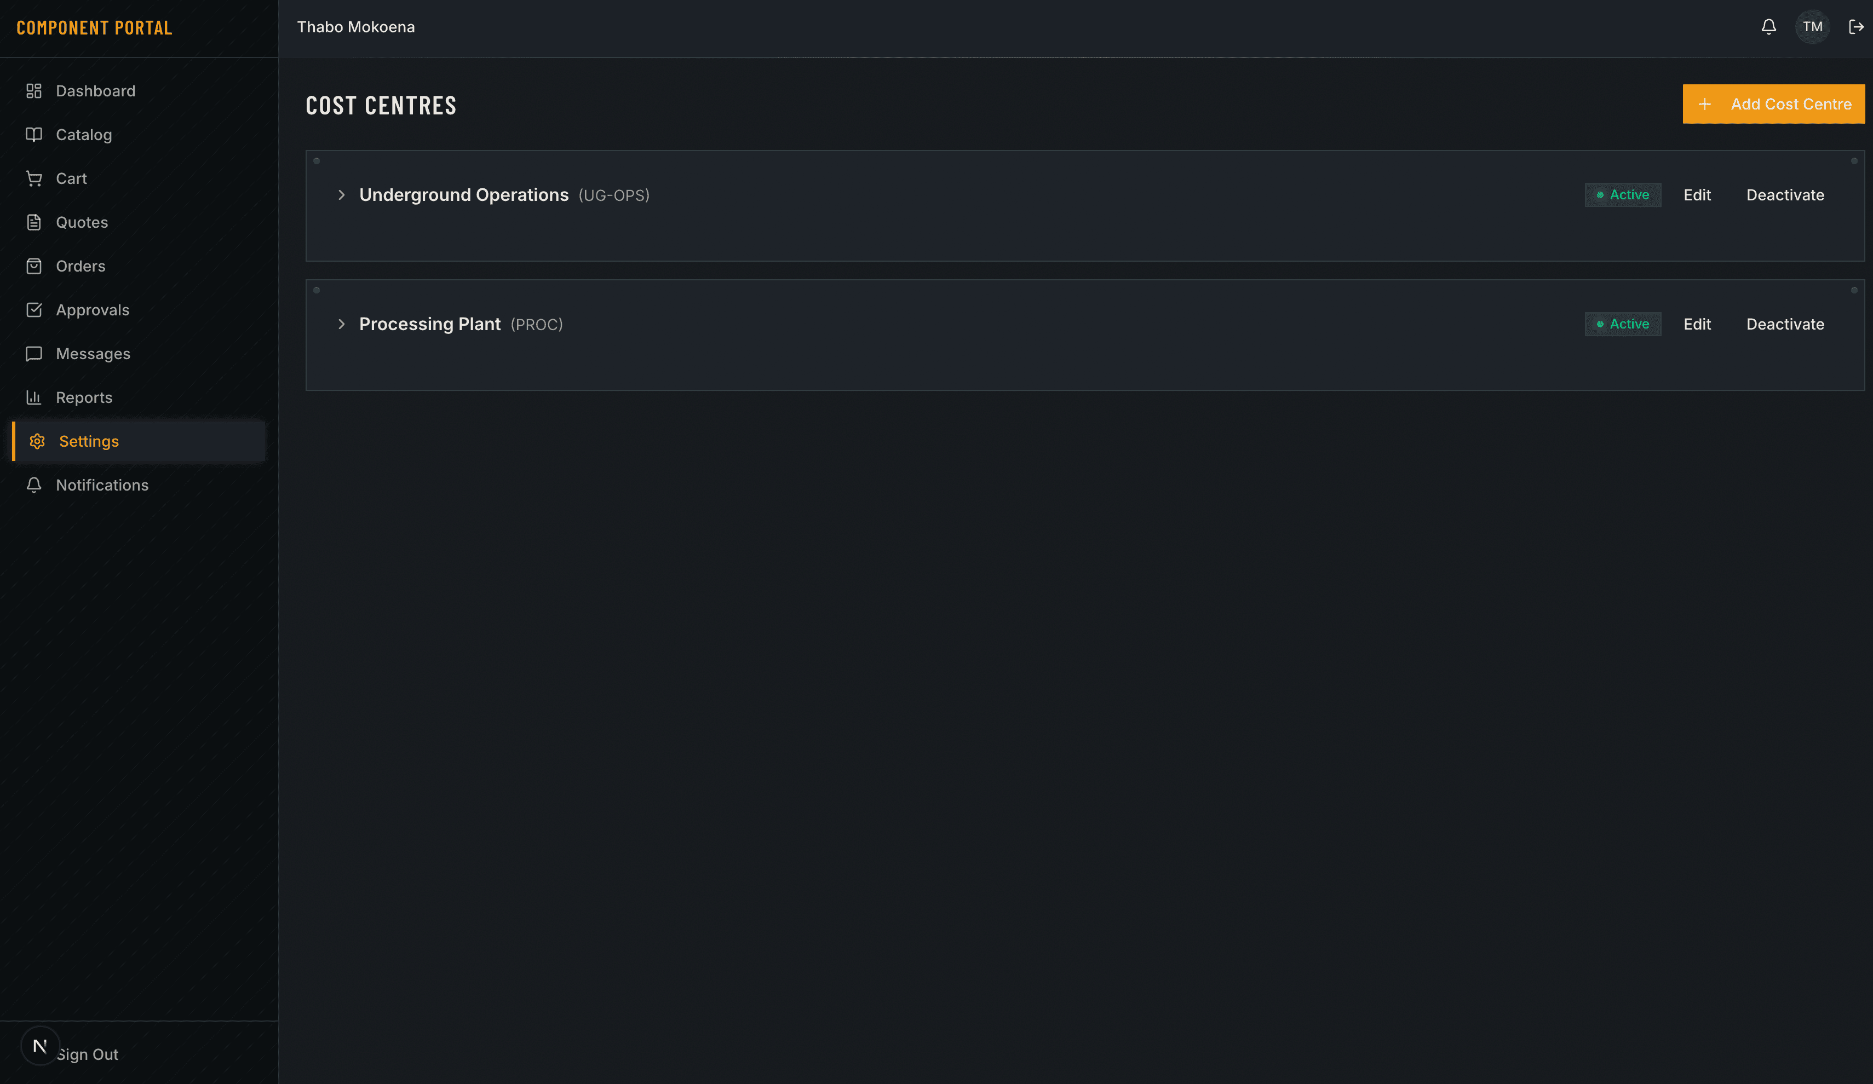Click the Dashboard grid icon
The height and width of the screenshot is (1084, 1873).
coord(34,91)
